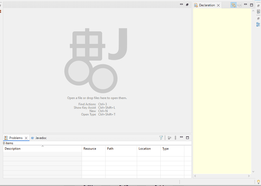This screenshot has height=186, width=261.
Task: Click the New shortcut link in the editor
Action: (x=93, y=111)
